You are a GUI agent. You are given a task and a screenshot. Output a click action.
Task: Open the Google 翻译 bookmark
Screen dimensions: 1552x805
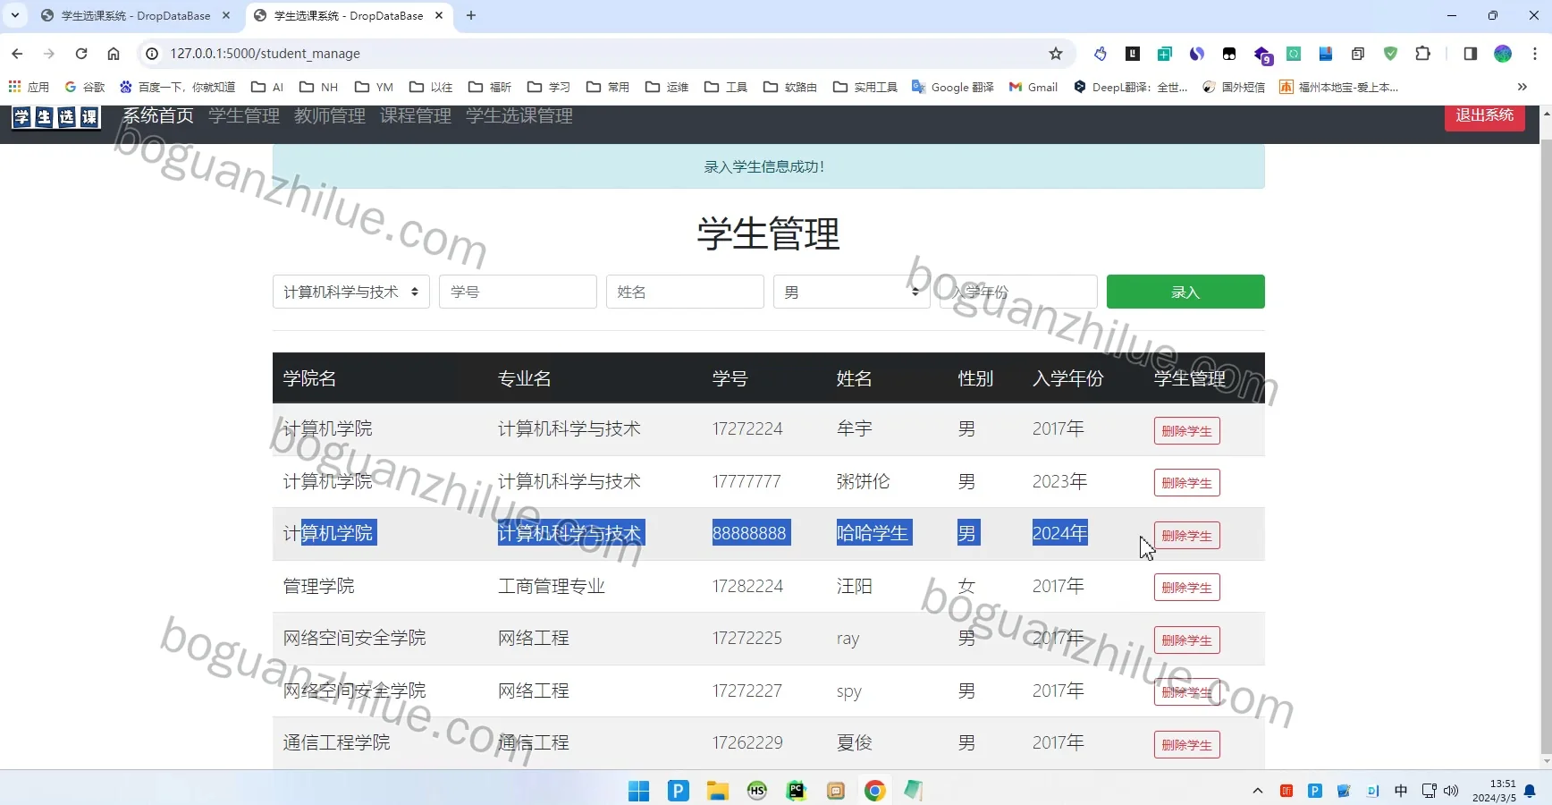coord(953,87)
